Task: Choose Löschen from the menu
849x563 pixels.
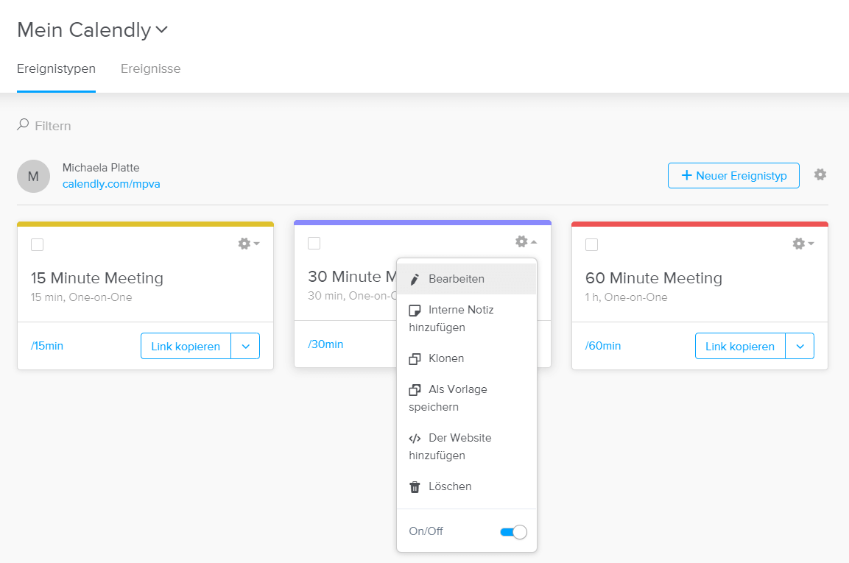Action: 467,486
